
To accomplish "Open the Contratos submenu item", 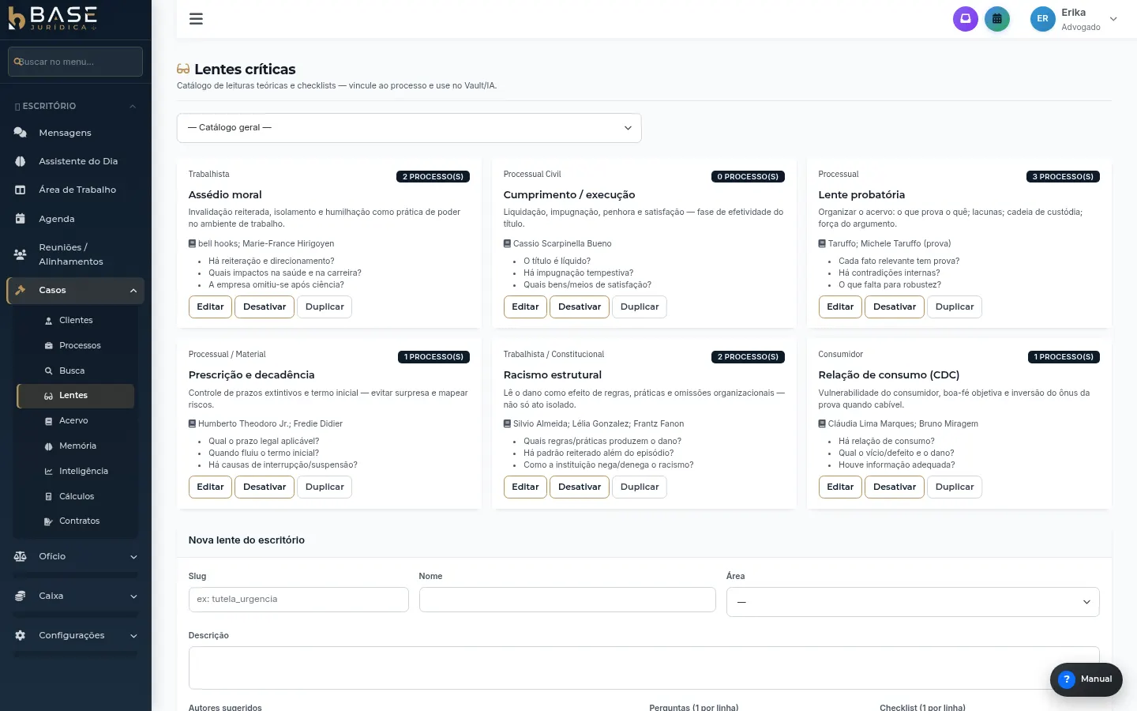I will [76, 521].
